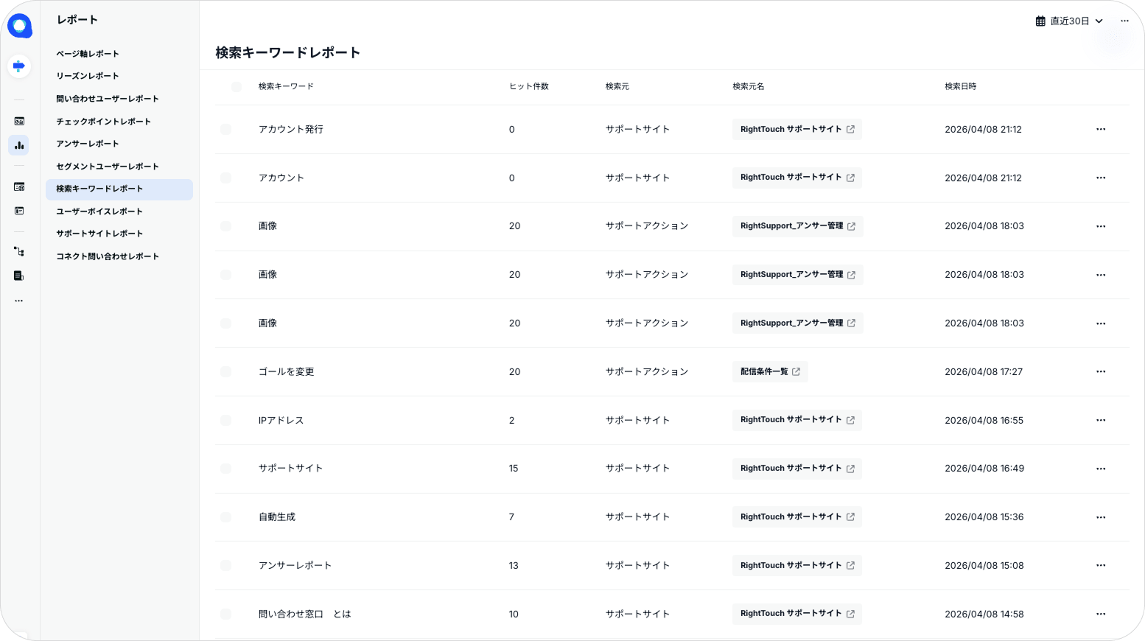The width and height of the screenshot is (1145, 641).
Task: Open row actions for ゴールを変更 row
Action: 1100,372
